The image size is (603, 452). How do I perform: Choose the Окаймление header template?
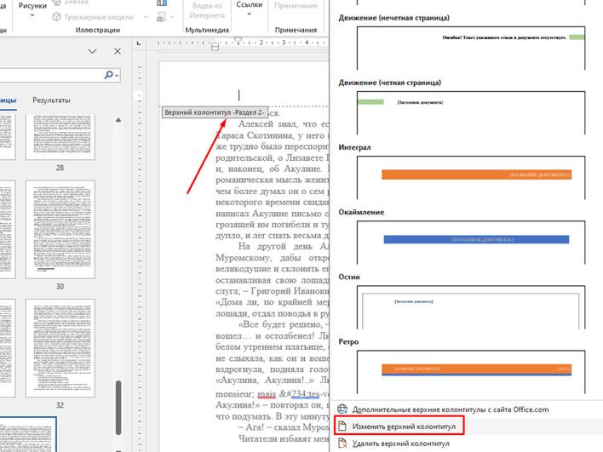click(x=471, y=242)
